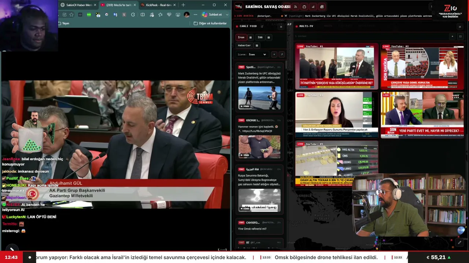
Task: Play the Zuckerberg UFC training video
Action: pos(259,98)
